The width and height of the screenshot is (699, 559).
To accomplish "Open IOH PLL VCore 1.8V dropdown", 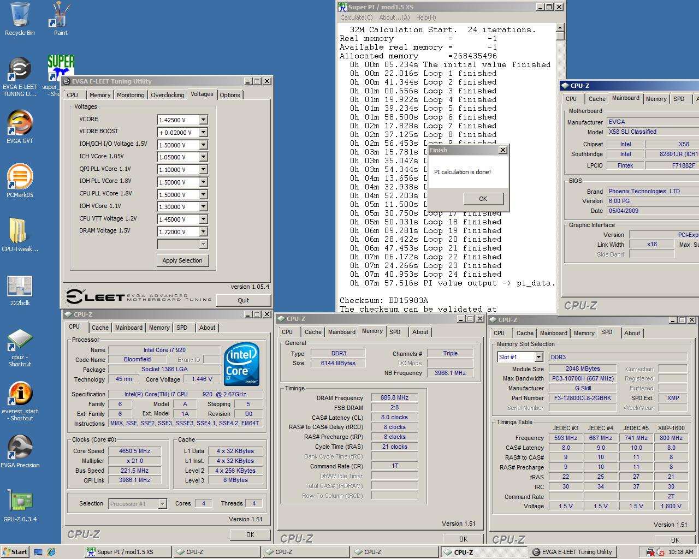I will coord(203,182).
